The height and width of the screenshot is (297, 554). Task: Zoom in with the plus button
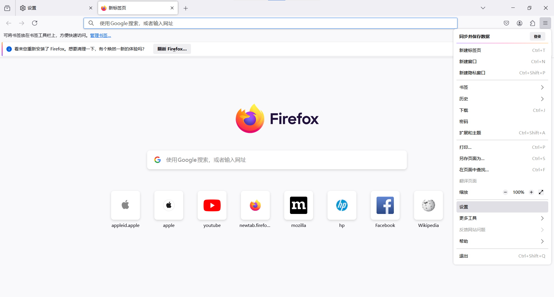tap(531, 192)
